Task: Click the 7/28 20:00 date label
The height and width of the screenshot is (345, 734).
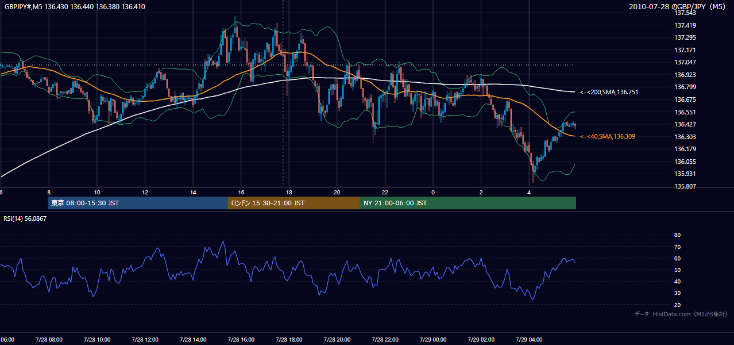Action: click(337, 339)
